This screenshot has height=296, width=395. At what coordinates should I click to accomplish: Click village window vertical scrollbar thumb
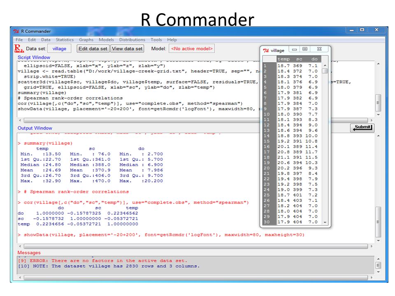tap(325, 71)
